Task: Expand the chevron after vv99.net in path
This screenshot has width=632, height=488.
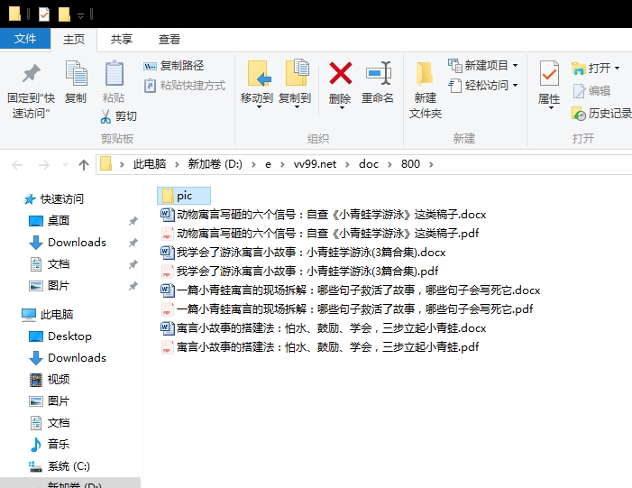Action: 347,164
